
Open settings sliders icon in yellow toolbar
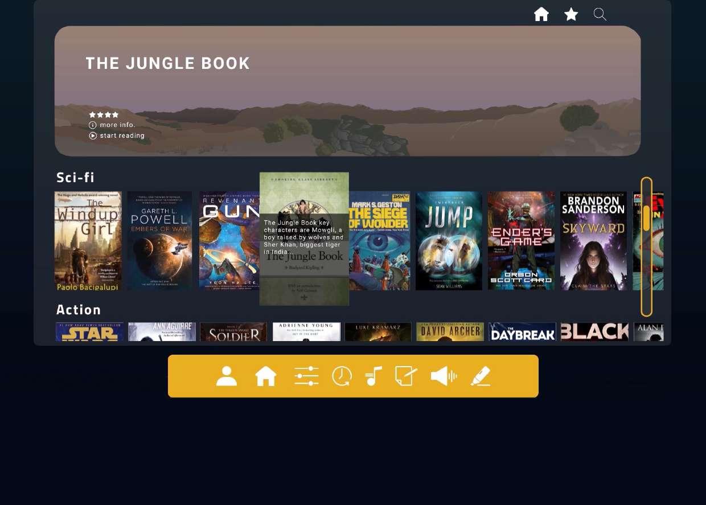click(306, 376)
